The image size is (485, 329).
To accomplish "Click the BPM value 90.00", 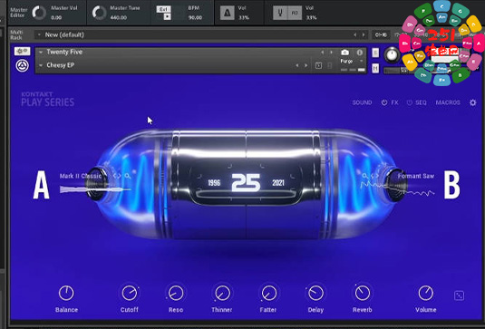I will (195, 17).
